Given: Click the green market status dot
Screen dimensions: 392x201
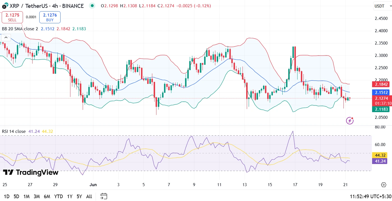Looking at the screenshot, I should click(92, 6).
